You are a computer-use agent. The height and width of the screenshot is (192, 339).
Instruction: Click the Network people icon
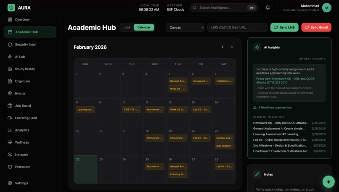click(x=10, y=155)
